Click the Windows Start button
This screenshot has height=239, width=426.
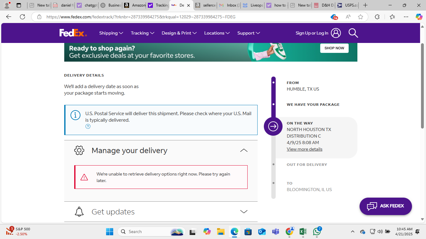click(109, 232)
